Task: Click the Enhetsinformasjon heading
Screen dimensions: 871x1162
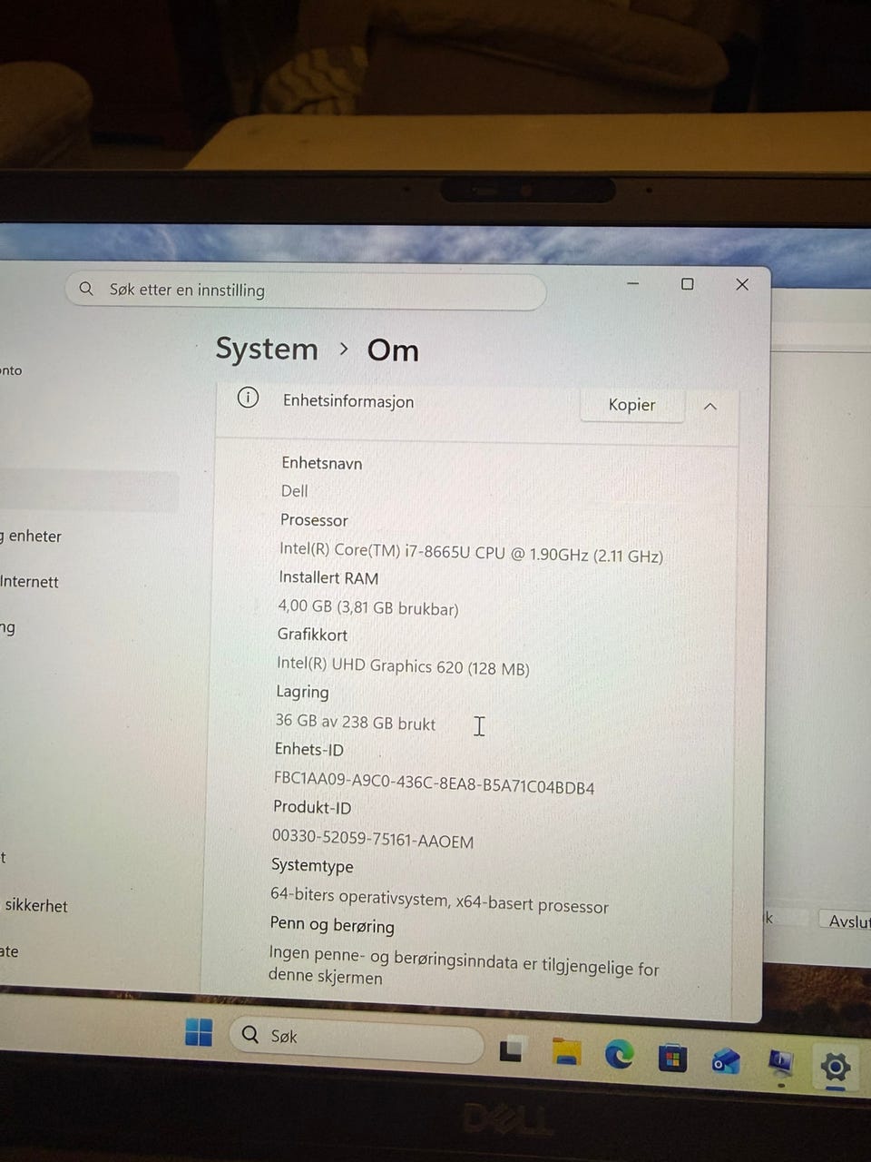Action: (348, 401)
